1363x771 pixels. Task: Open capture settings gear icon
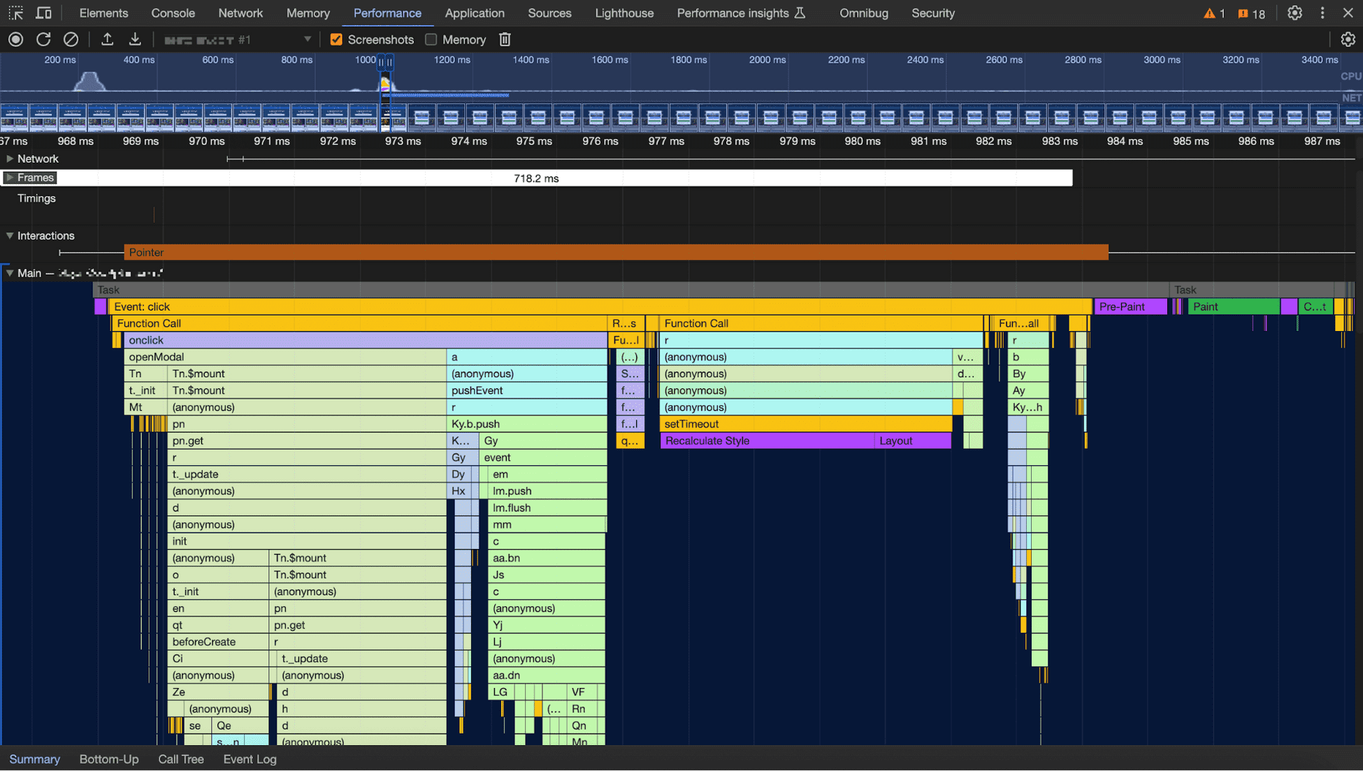pyautogui.click(x=1348, y=40)
